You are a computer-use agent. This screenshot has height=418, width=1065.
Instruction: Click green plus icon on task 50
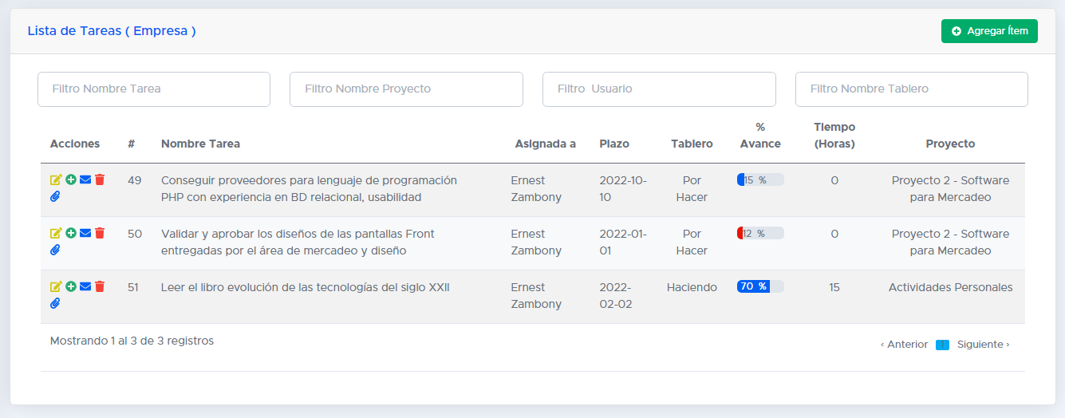(x=71, y=233)
